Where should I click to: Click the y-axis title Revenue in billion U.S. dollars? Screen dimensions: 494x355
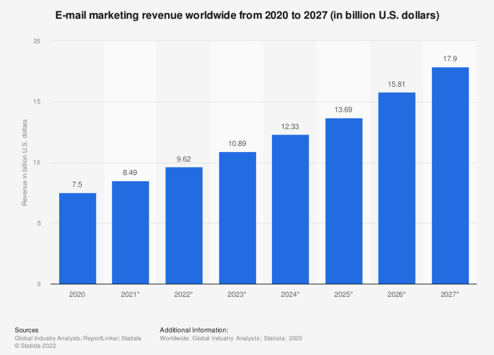25,162
